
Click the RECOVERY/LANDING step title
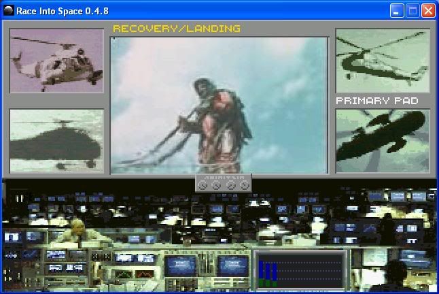point(177,29)
